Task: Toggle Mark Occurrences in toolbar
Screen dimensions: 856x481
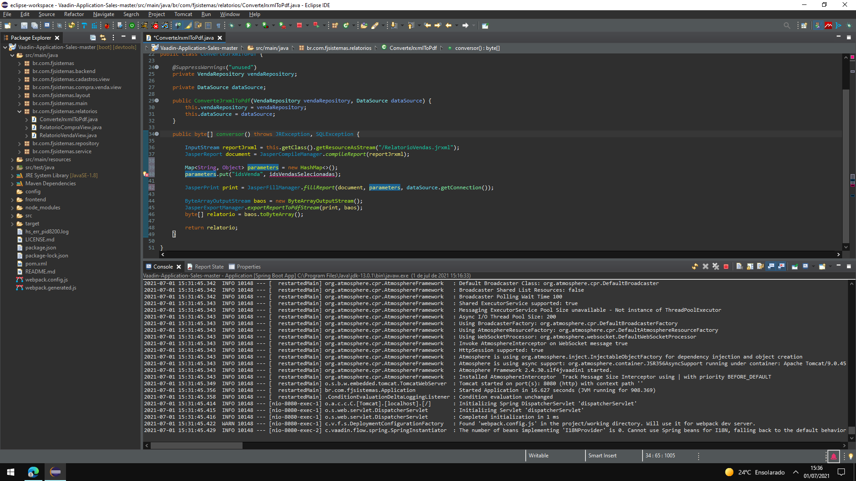Action: coord(188,25)
